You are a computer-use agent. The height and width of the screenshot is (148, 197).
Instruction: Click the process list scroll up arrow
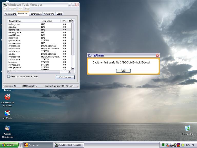73,21
